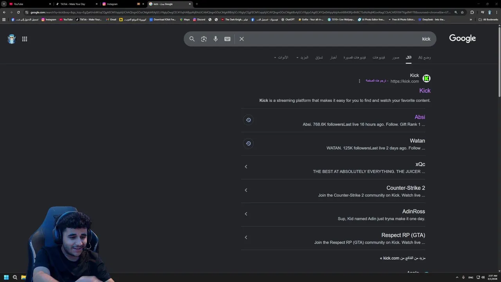Click the Kick site favicon in result
Image resolution: width=501 pixels, height=282 pixels.
(427, 78)
